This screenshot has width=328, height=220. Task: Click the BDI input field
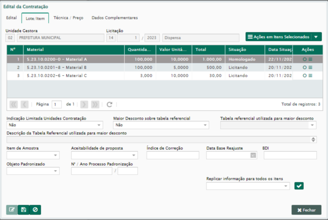tap(290, 155)
